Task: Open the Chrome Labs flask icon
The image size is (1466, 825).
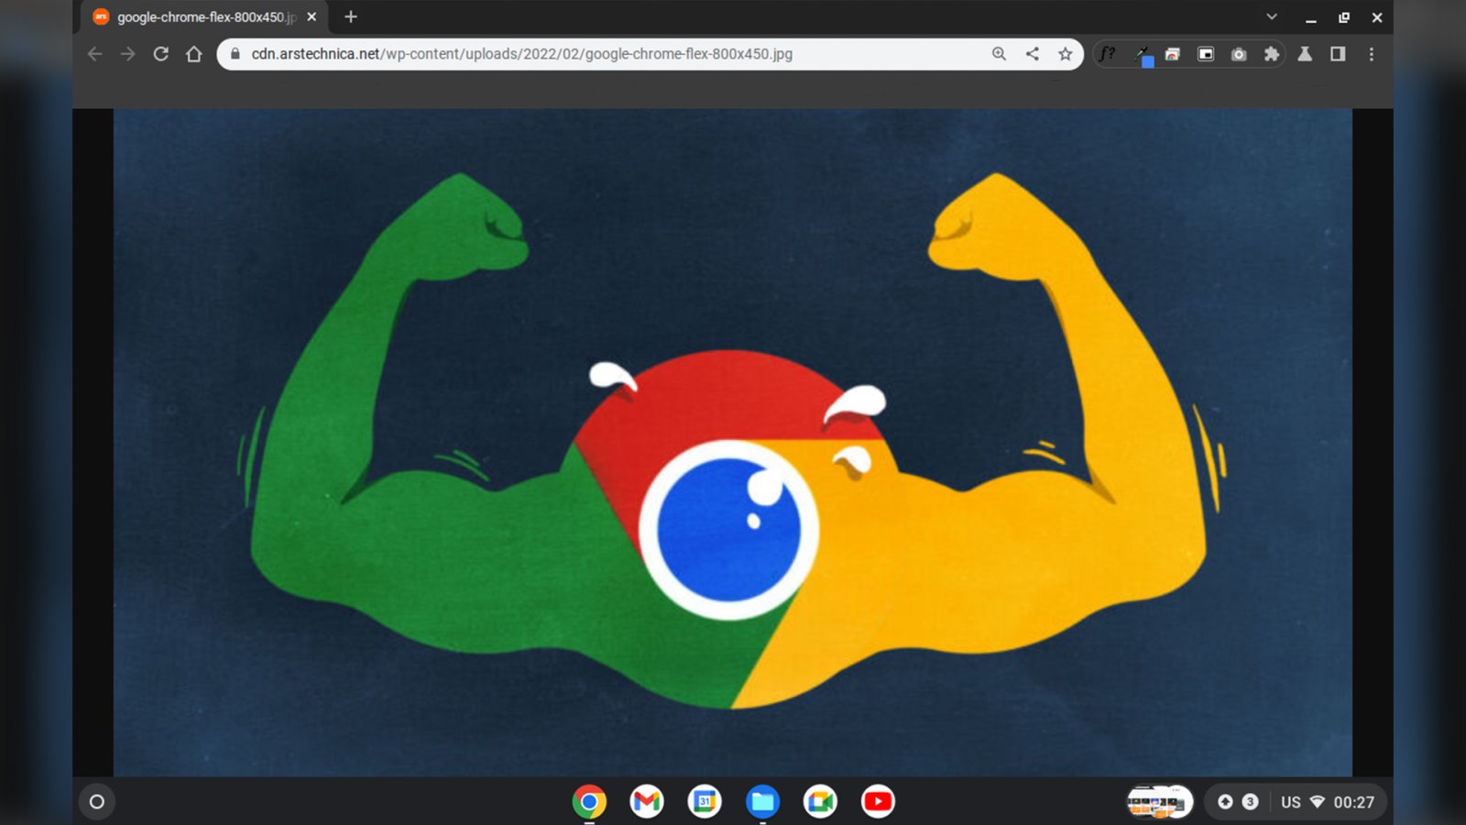Action: pos(1305,54)
